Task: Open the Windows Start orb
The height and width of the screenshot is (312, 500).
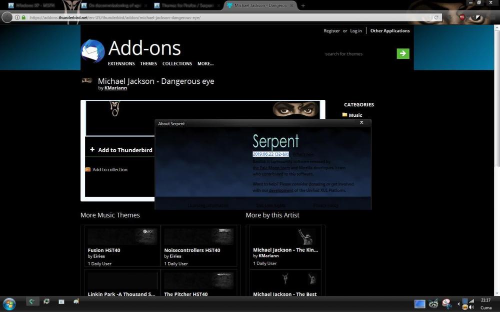Action: (x=9, y=303)
